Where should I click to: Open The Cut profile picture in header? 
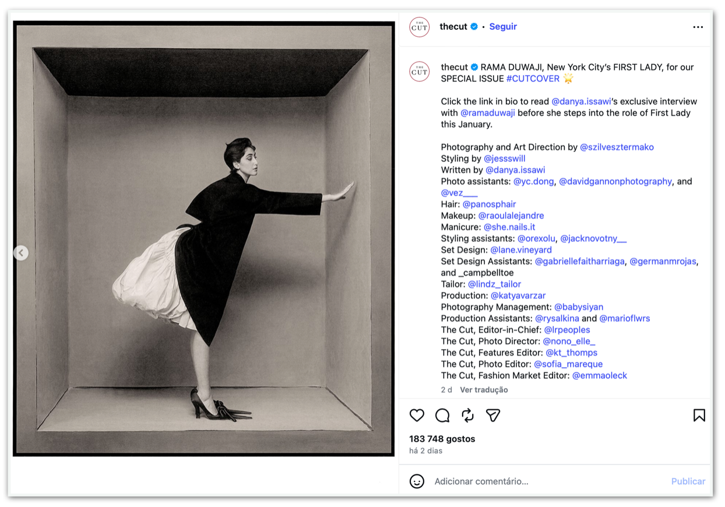click(x=420, y=27)
